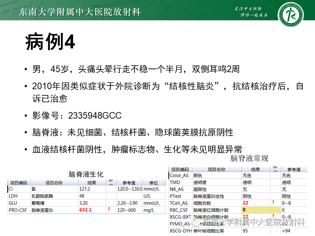Screen dimensions: 315x236
Task: Select the NK_AS row code
Action: tap(177, 189)
